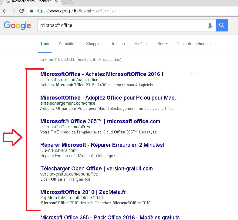Click OuvrirFichiers.com URL
Screen dimensions: 238x220
point(58,150)
